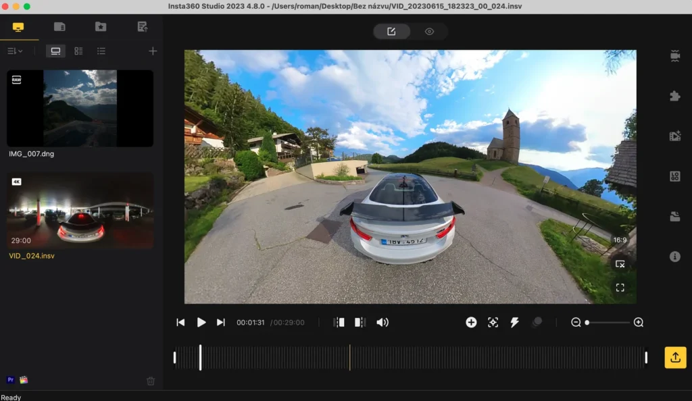Screen dimensions: 692x401
Task: Click the IMG_007.dng file name
Action: [x=31, y=154]
